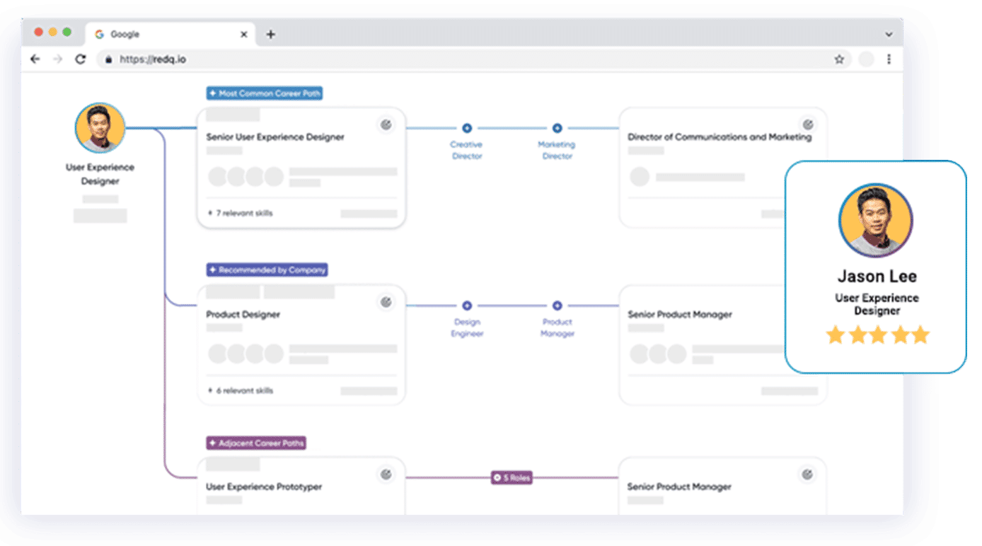This screenshot has width=982, height=546.
Task: Open a new tab with plus icon
Action: [270, 34]
